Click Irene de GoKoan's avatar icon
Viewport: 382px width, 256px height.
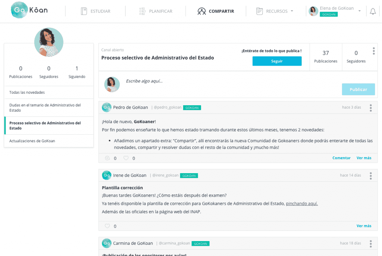point(106,175)
